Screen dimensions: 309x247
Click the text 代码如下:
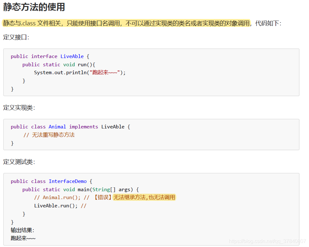point(268,23)
